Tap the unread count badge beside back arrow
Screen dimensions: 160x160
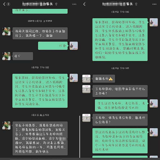(9, 4)
